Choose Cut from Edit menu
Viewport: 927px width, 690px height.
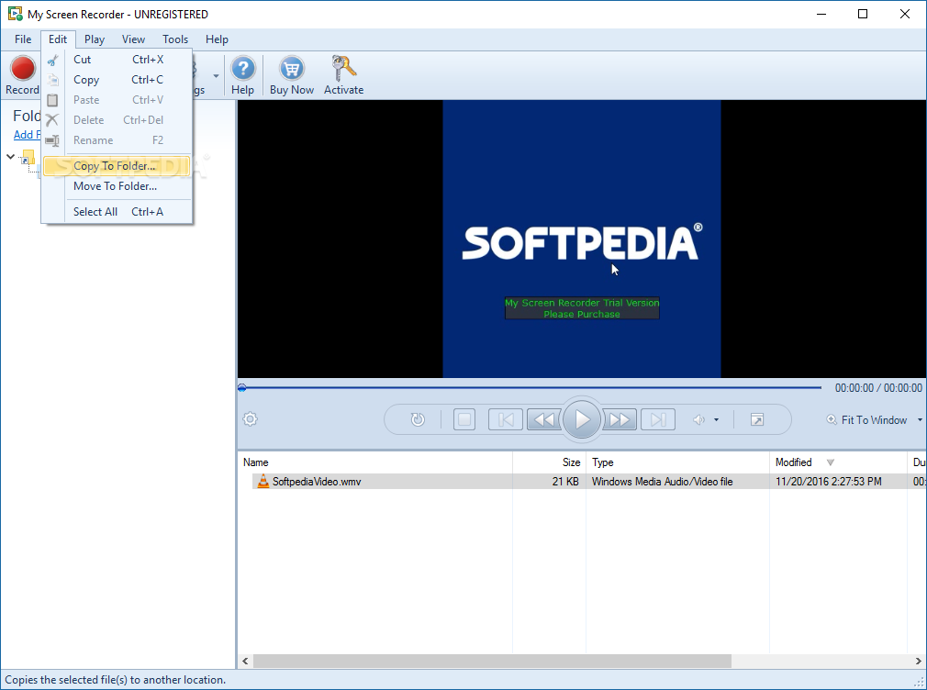click(117, 60)
